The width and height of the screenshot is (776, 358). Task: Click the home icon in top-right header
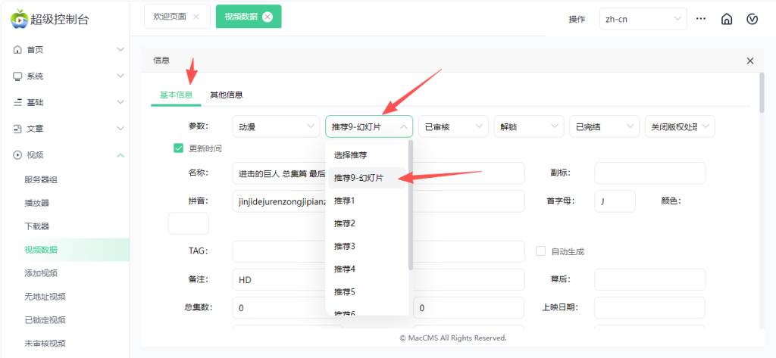click(726, 19)
